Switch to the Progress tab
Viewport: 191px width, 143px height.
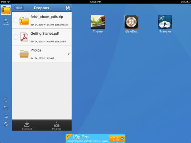[x=57, y=125]
